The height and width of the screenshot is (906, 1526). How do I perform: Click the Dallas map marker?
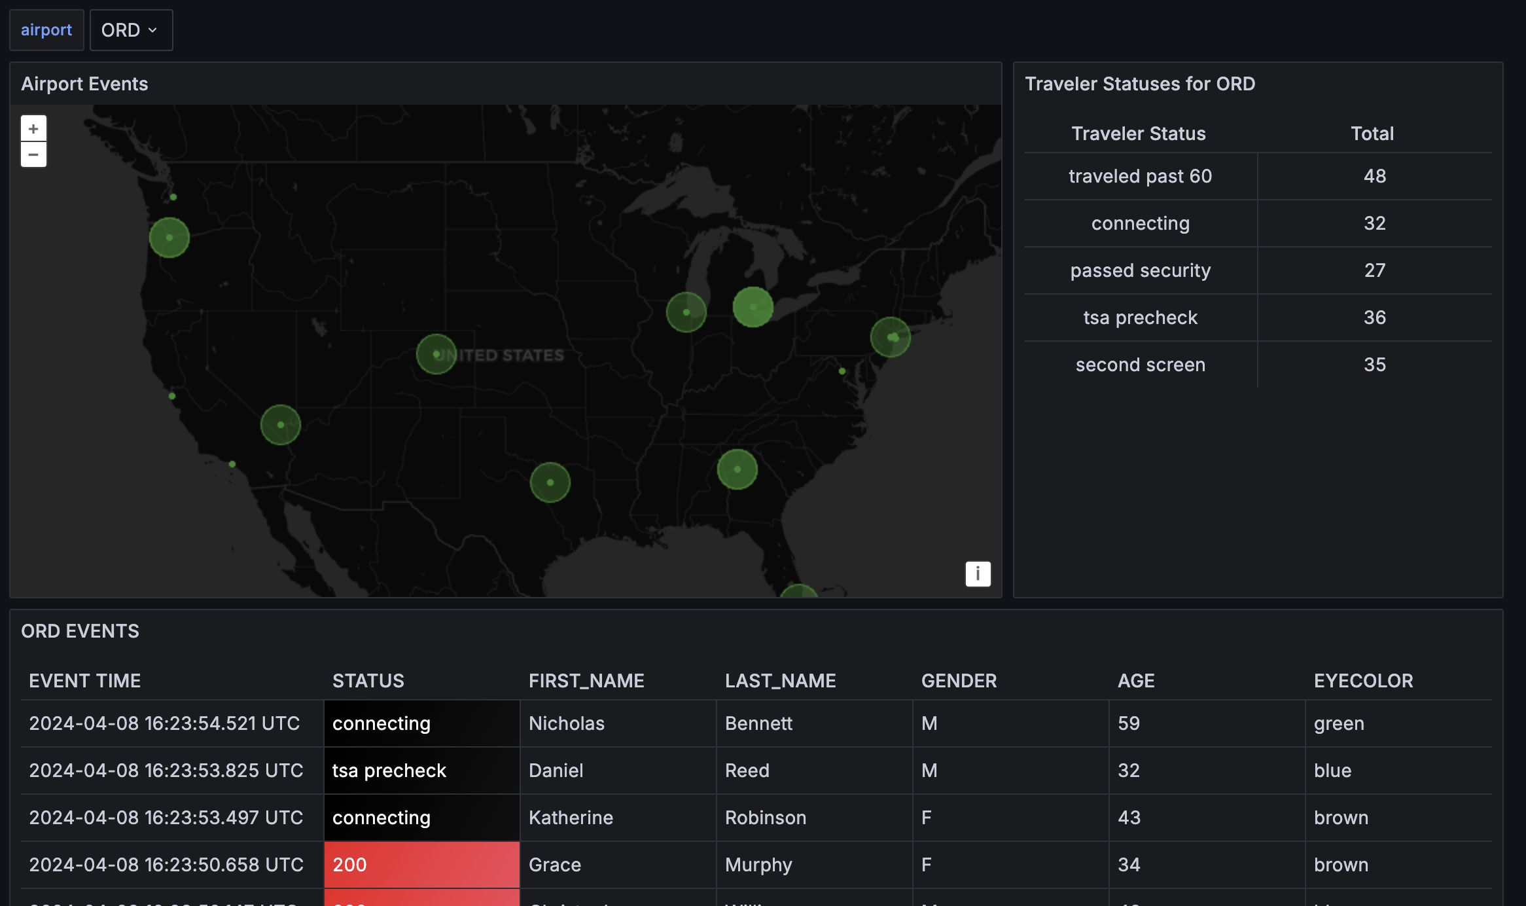550,482
